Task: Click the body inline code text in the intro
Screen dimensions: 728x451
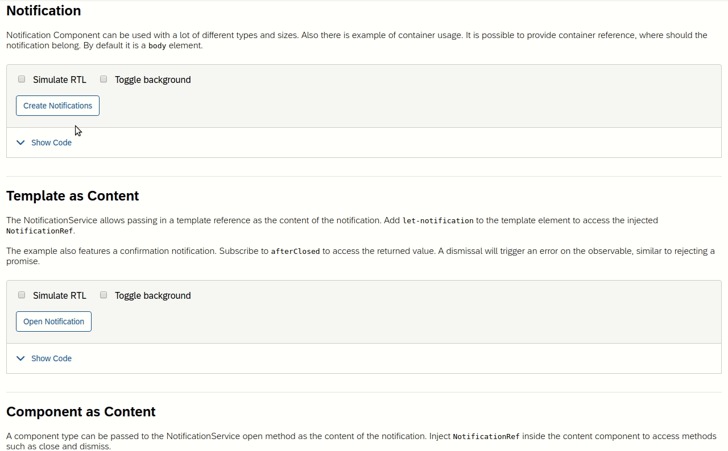Action: point(158,45)
